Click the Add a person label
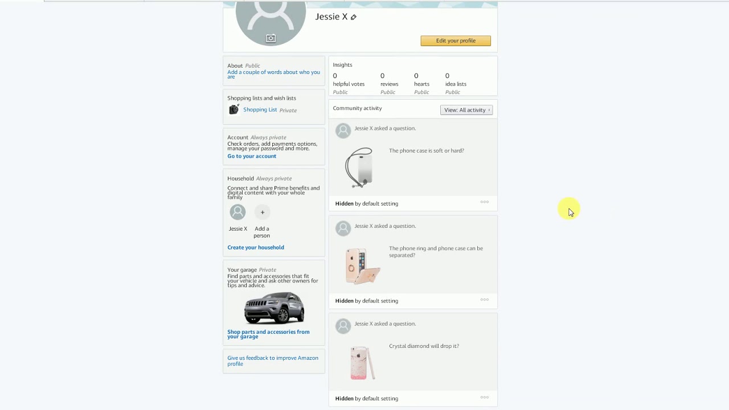Image resolution: width=729 pixels, height=410 pixels. point(262,232)
